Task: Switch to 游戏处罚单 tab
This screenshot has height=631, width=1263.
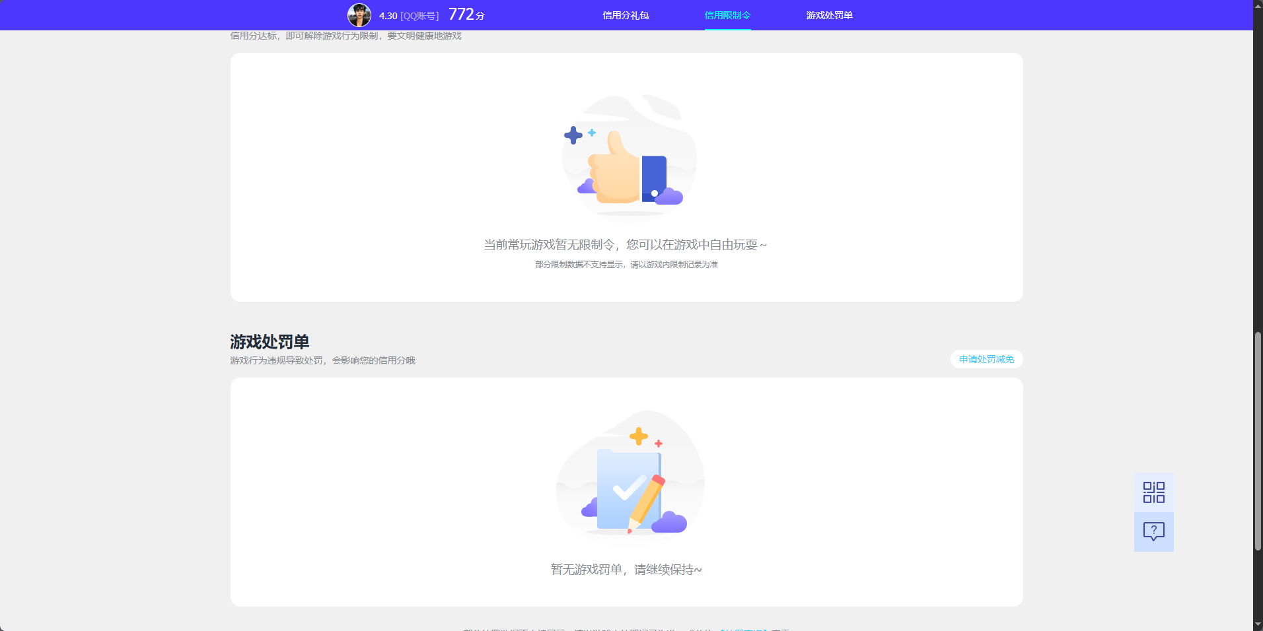Action: (829, 15)
